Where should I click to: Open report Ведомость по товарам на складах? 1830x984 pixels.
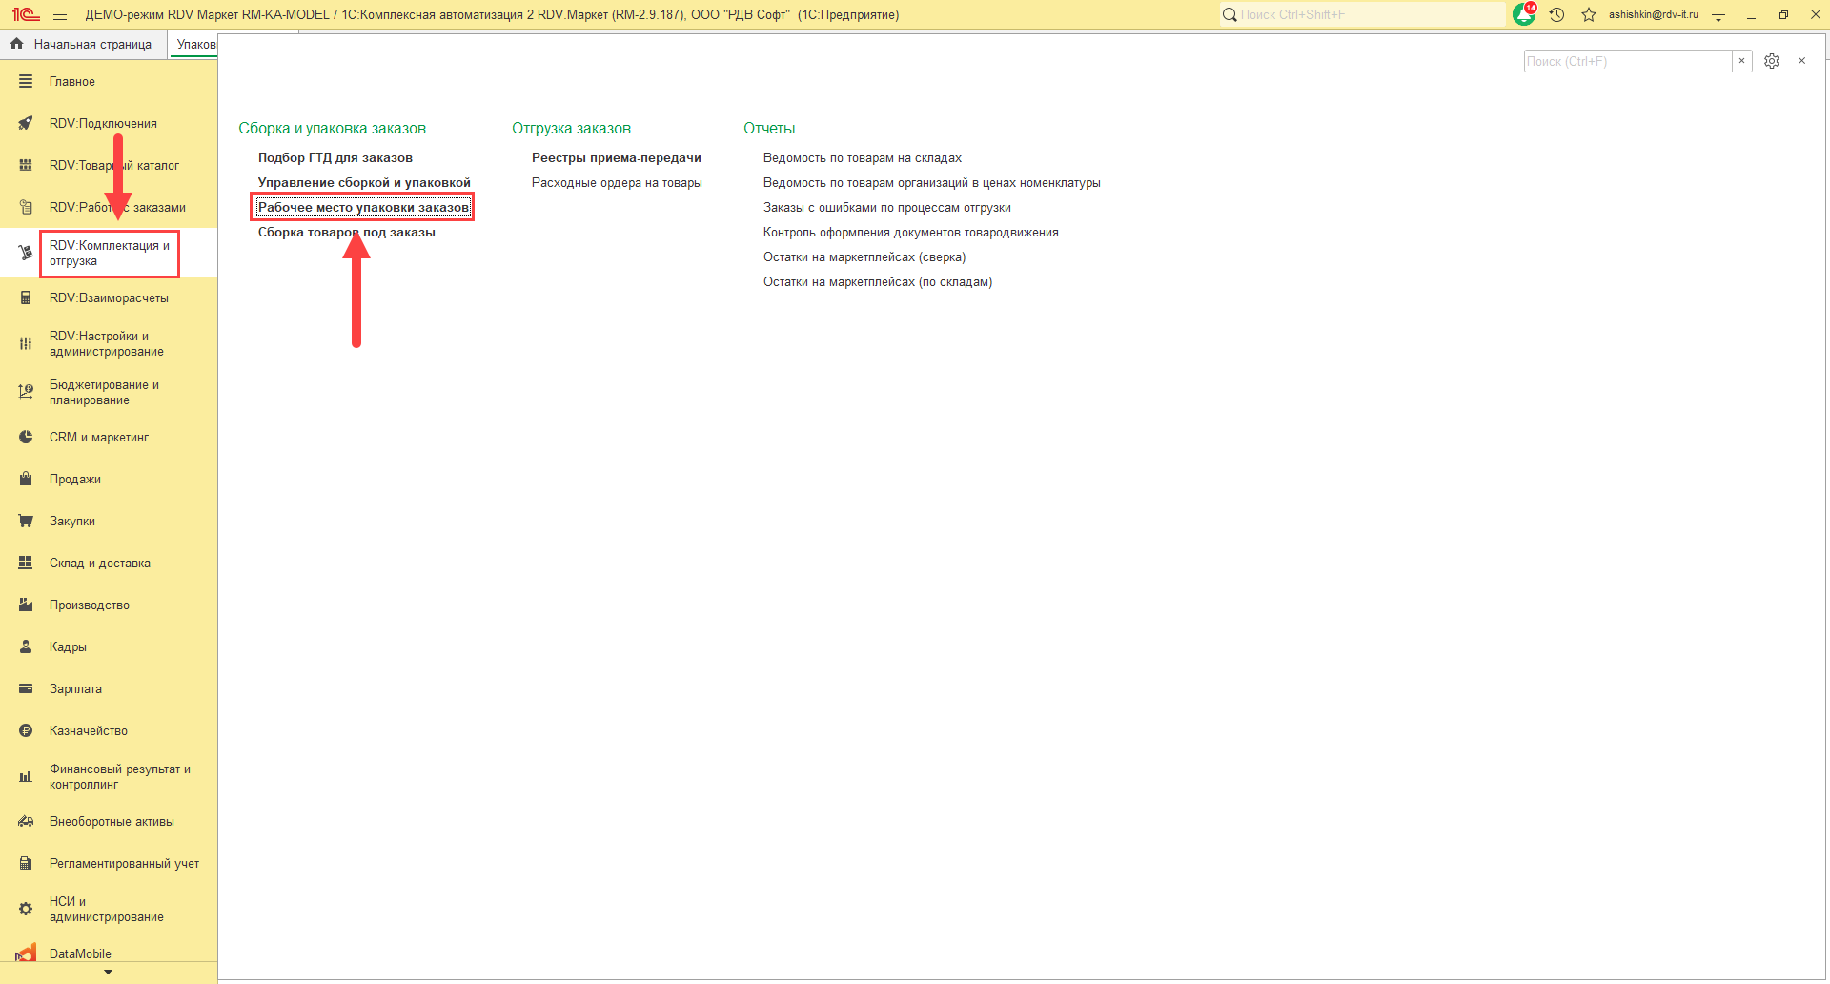click(863, 157)
